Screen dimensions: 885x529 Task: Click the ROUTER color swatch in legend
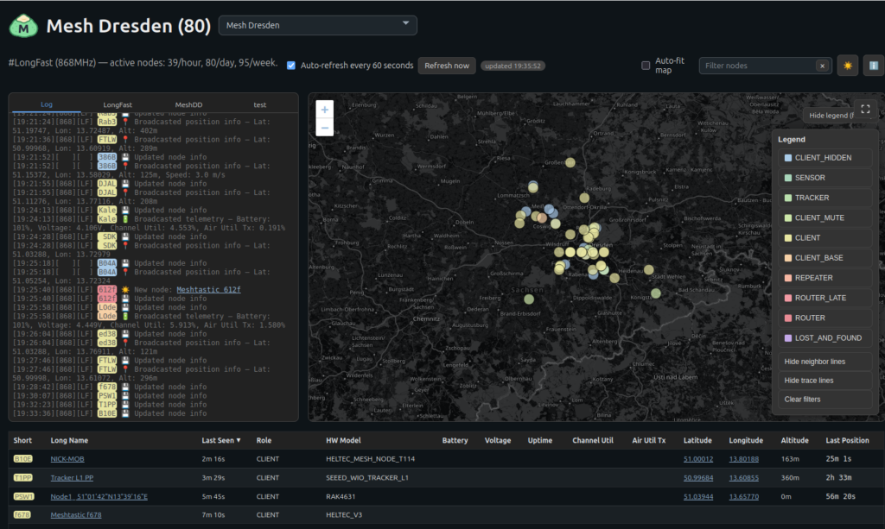(x=788, y=318)
